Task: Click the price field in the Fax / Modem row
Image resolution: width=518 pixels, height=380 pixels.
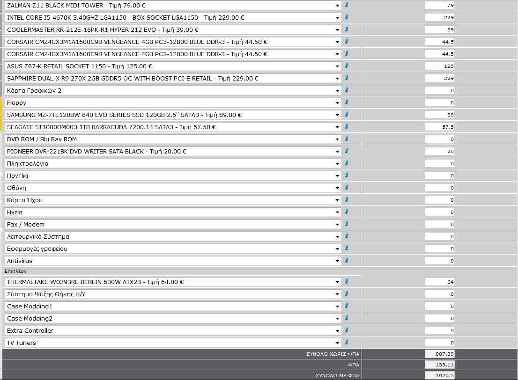Action: [440, 225]
